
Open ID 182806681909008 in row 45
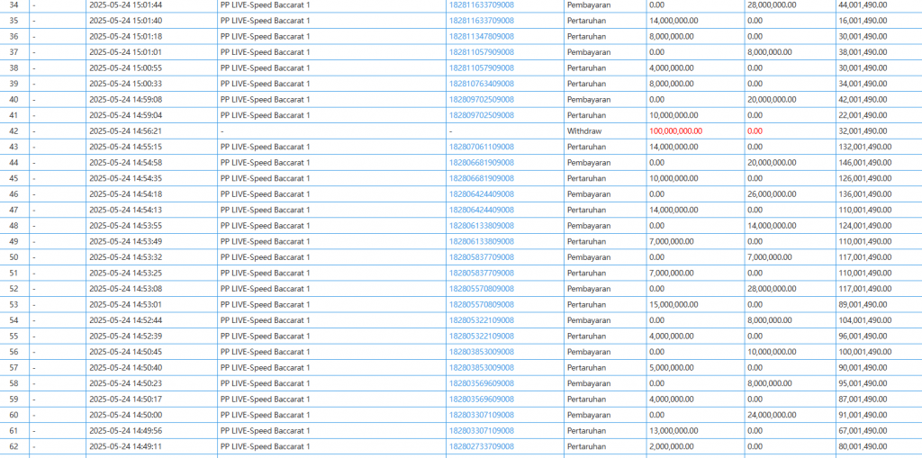click(482, 178)
